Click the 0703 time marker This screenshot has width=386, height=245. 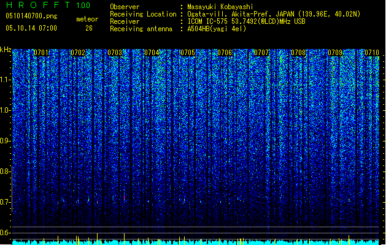pyautogui.click(x=115, y=53)
